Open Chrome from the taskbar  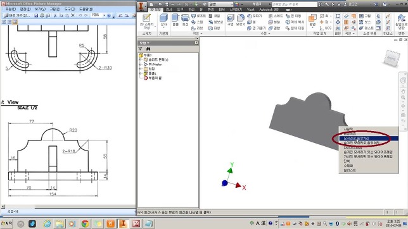coord(85,223)
